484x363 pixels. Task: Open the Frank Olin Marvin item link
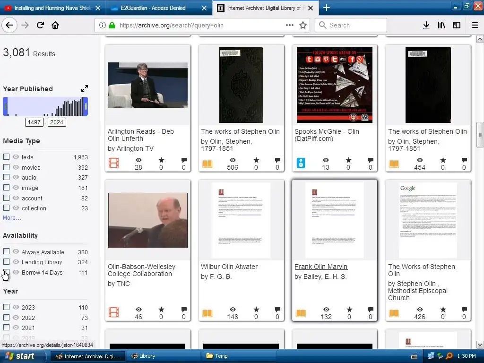321,267
